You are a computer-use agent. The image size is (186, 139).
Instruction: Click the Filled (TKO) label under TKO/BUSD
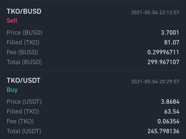pos(23,42)
